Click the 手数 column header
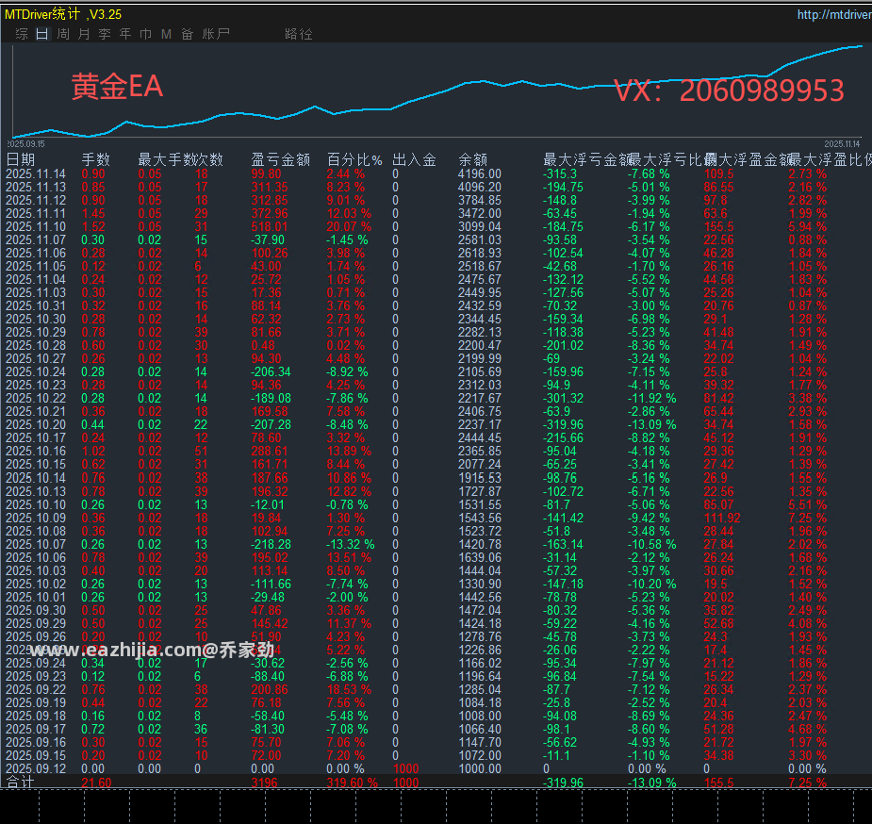 (95, 160)
